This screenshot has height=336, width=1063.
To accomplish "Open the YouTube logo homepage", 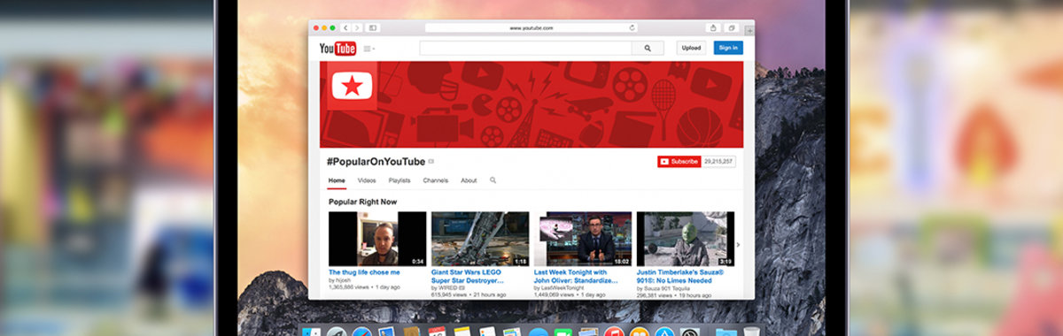I will point(338,49).
